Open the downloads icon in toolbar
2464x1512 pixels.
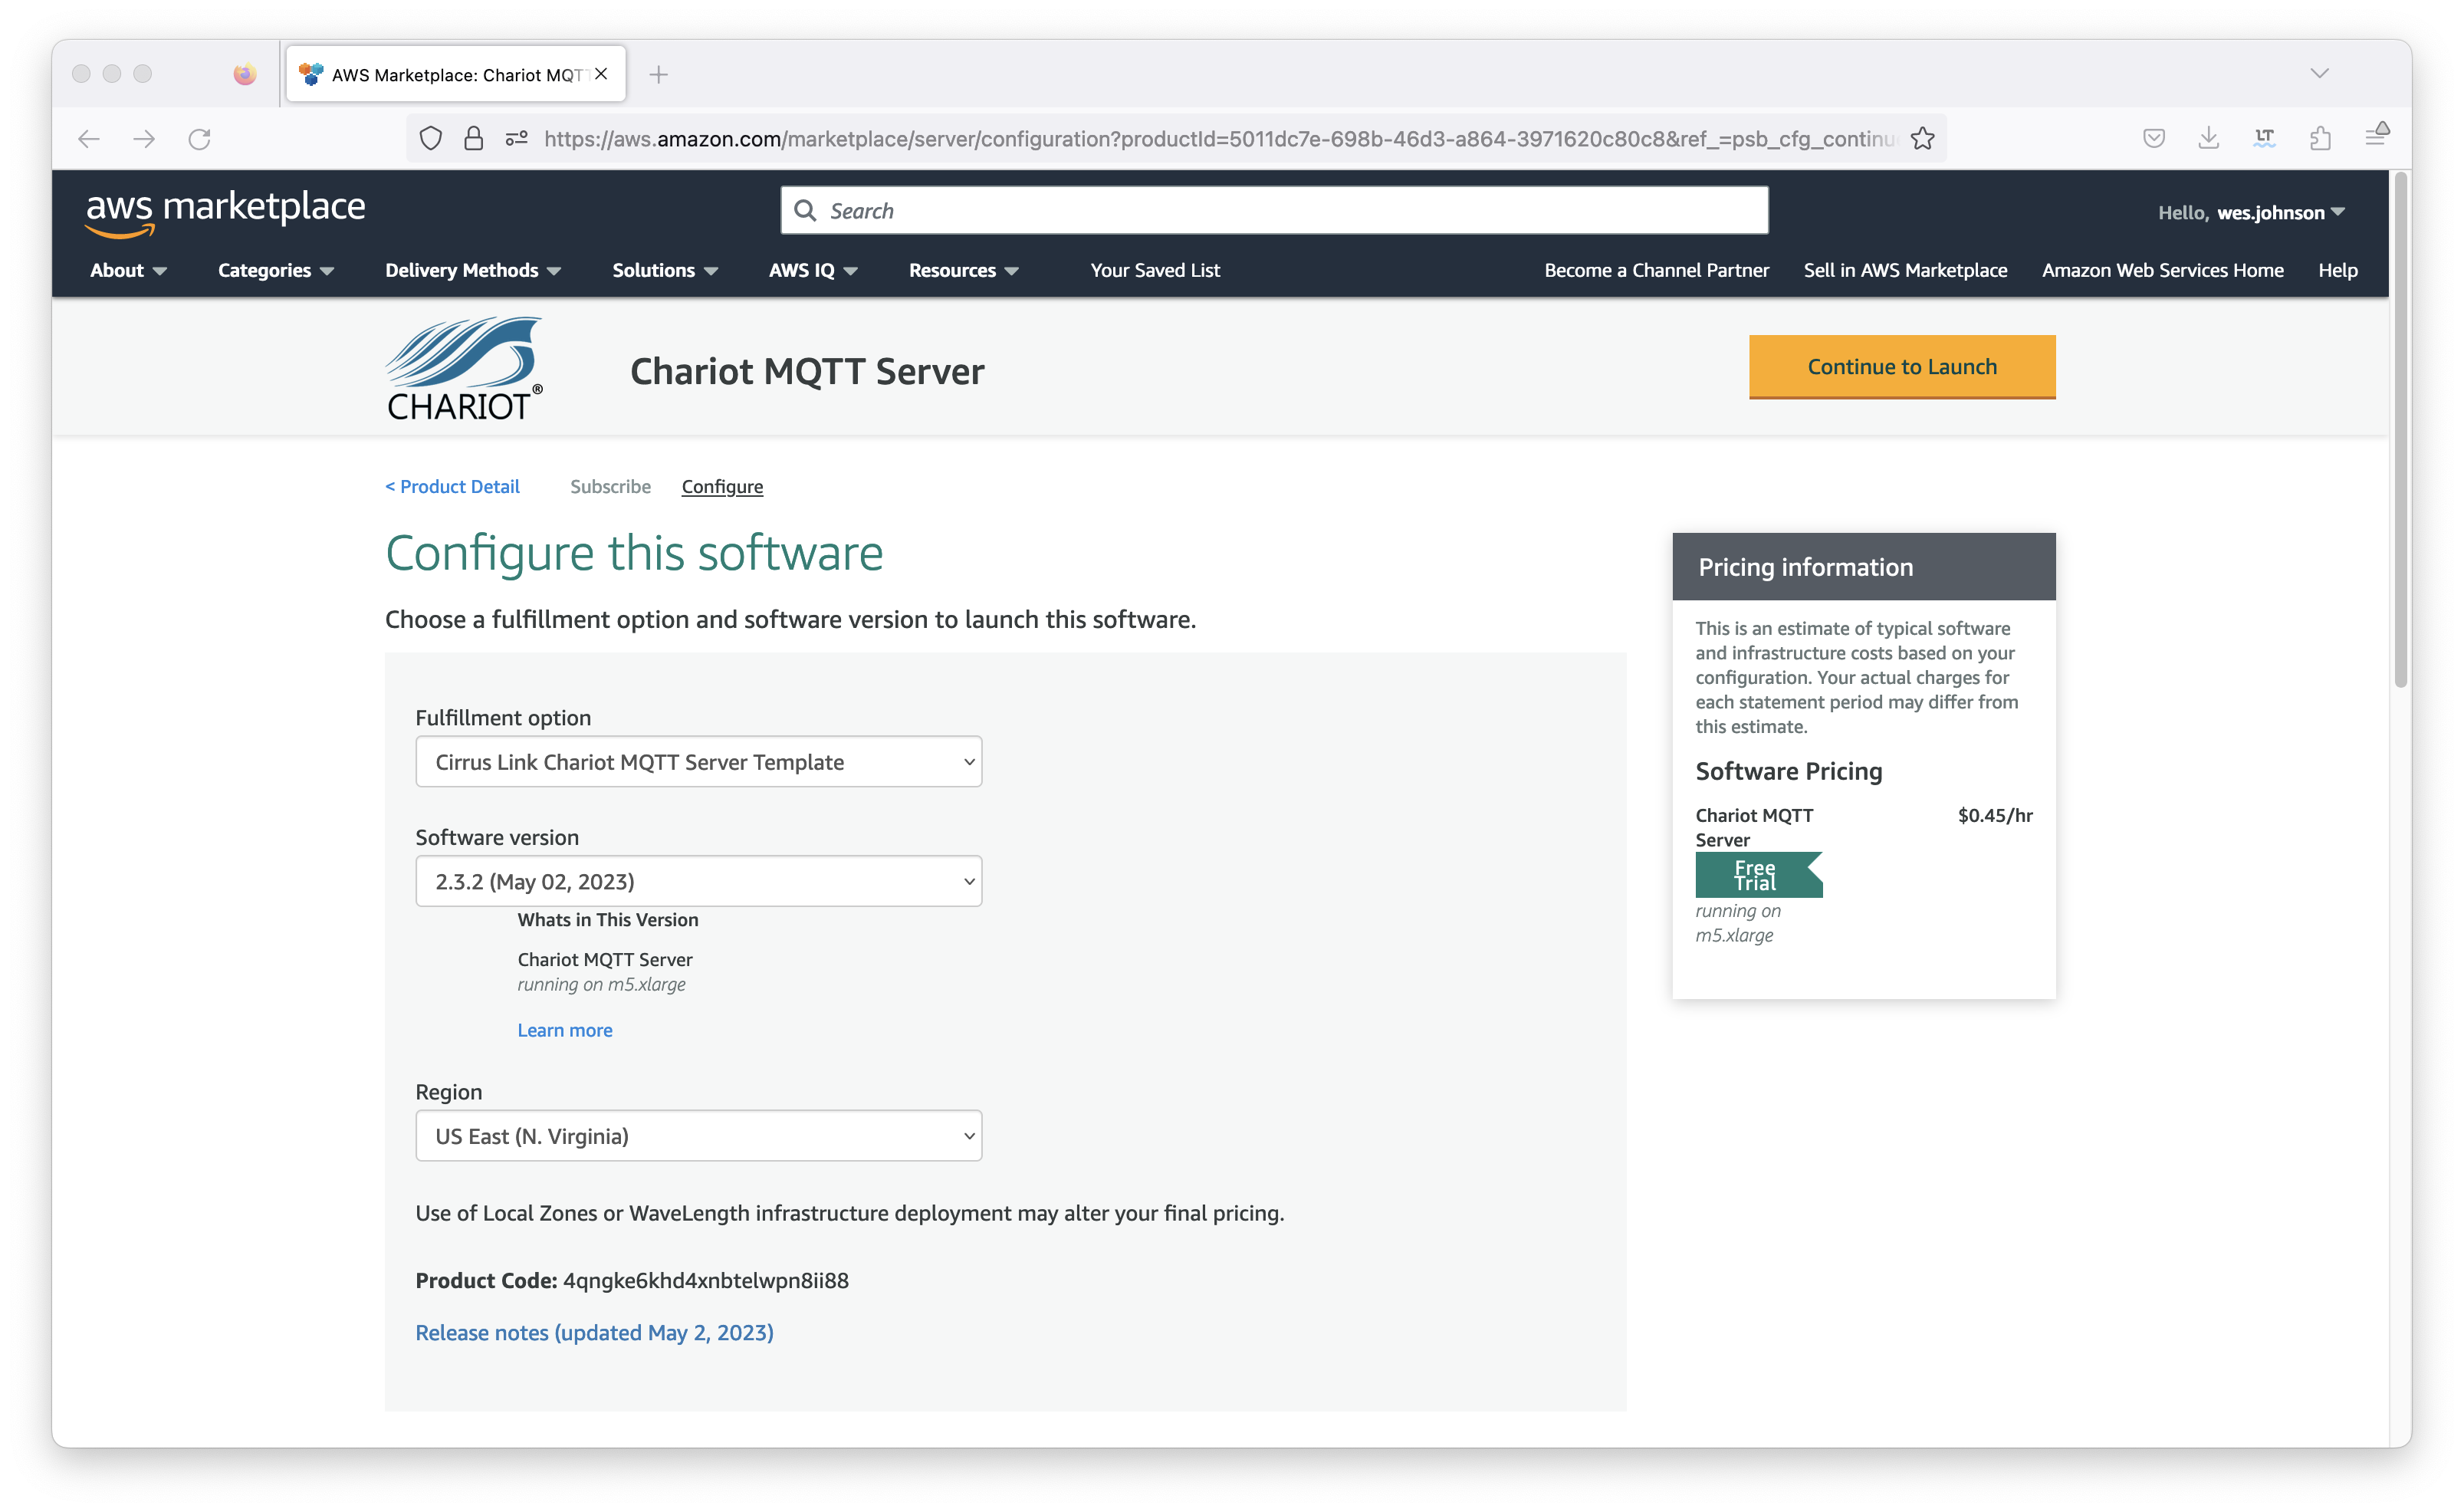point(2209,139)
